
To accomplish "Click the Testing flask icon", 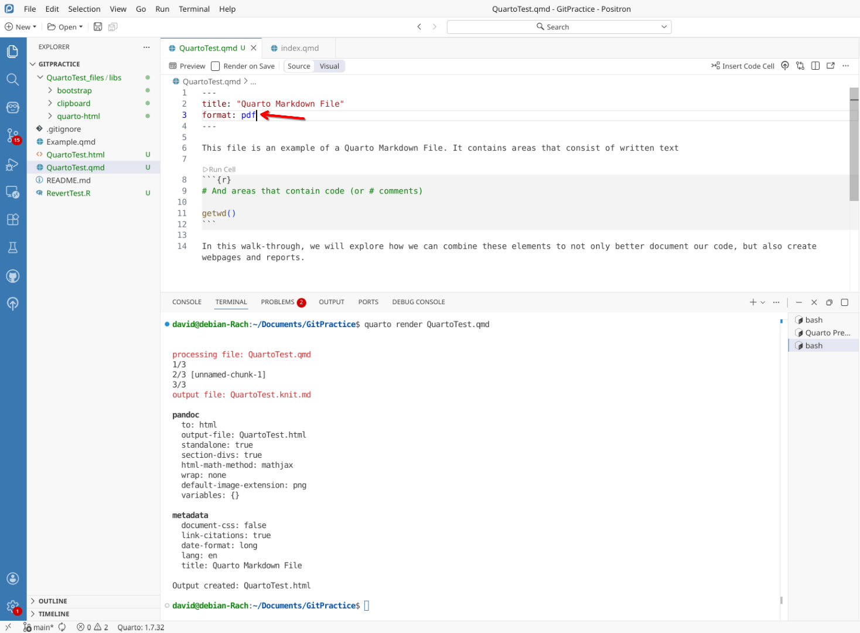I will [x=13, y=247].
